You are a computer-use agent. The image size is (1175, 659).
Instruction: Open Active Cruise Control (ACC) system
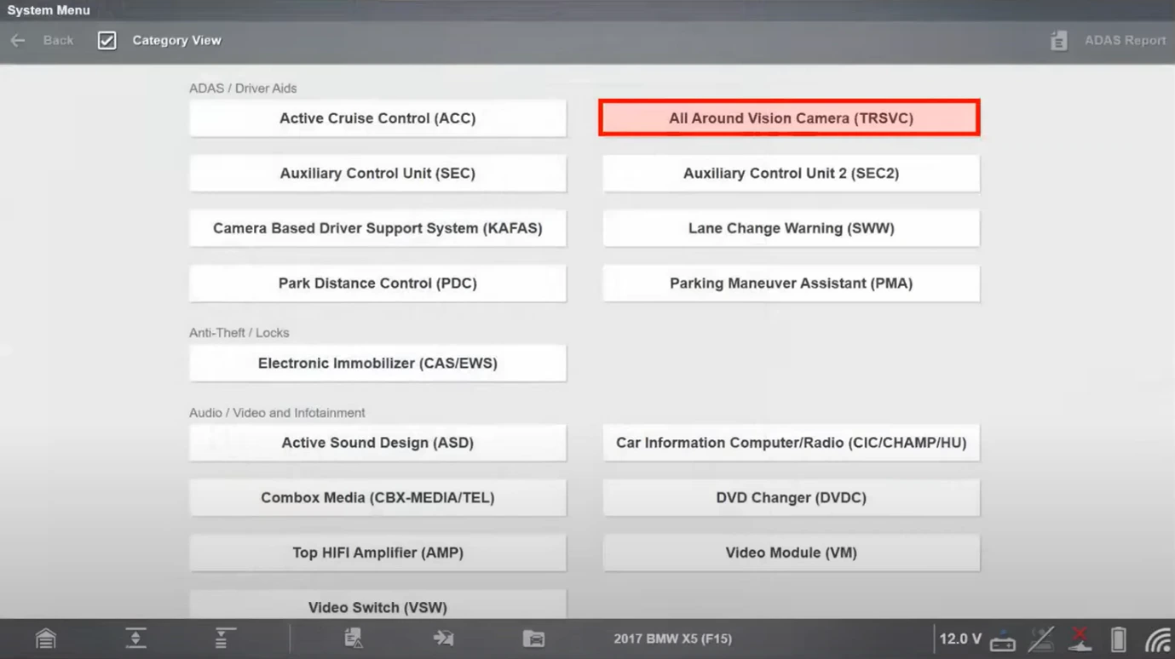tap(377, 118)
